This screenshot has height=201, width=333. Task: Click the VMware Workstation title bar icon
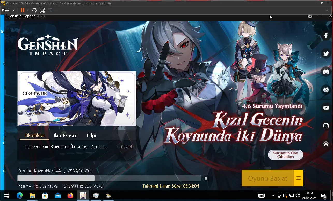click(x=3, y=3)
